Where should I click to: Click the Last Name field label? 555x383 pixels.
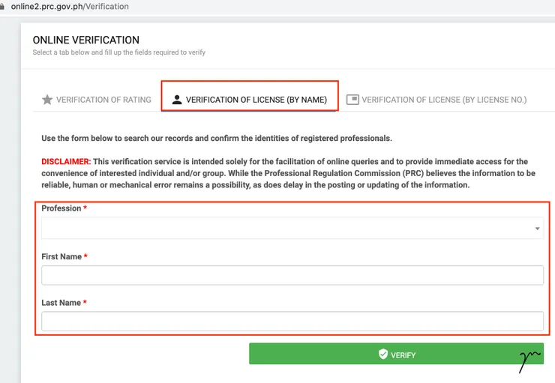(61, 303)
